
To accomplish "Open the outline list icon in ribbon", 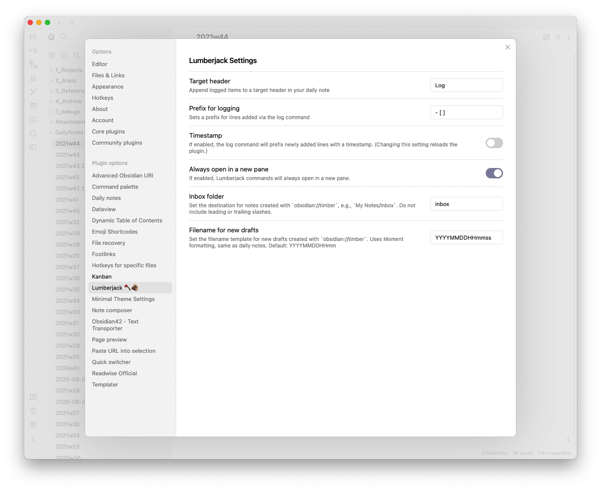I will pos(33,37).
